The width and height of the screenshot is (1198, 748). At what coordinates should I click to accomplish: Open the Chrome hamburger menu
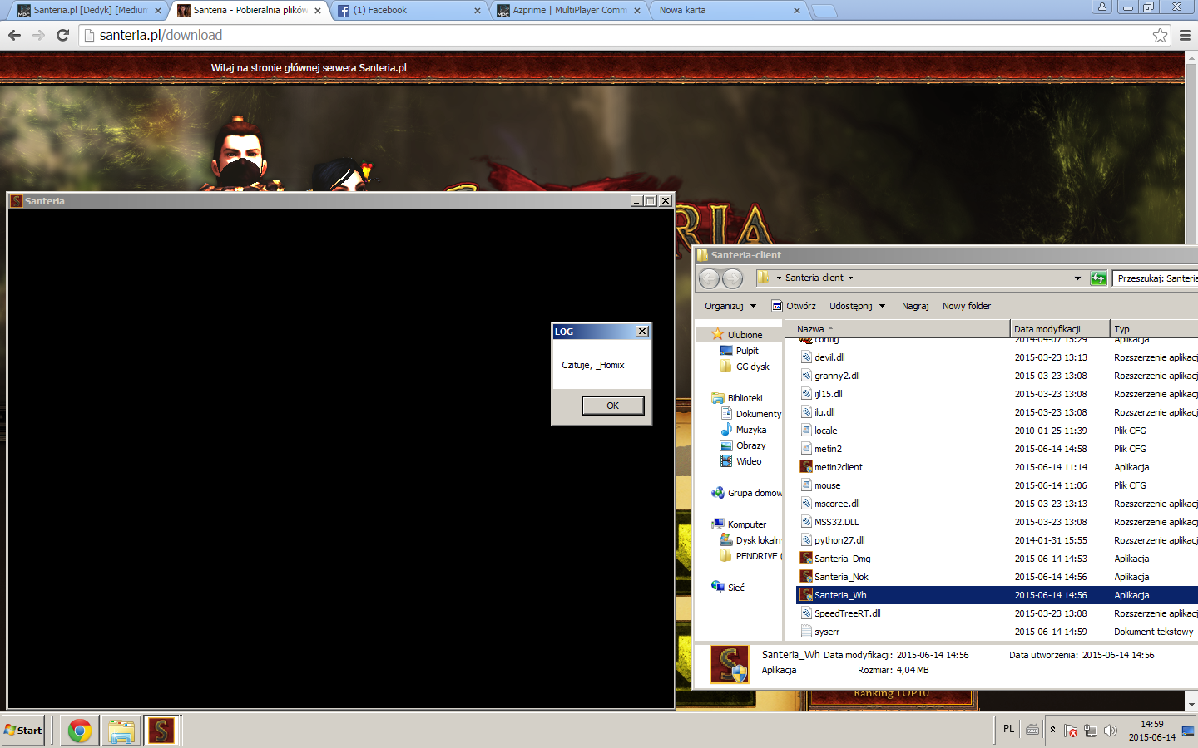[x=1185, y=35]
